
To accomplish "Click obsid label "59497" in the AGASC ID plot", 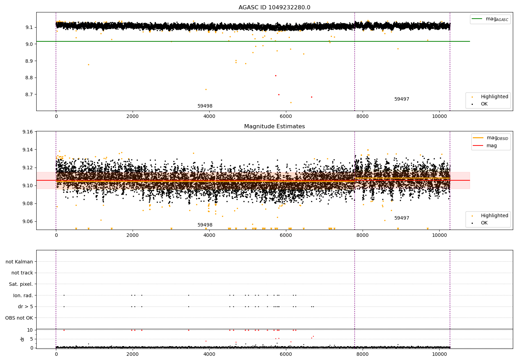I will pos(402,99).
